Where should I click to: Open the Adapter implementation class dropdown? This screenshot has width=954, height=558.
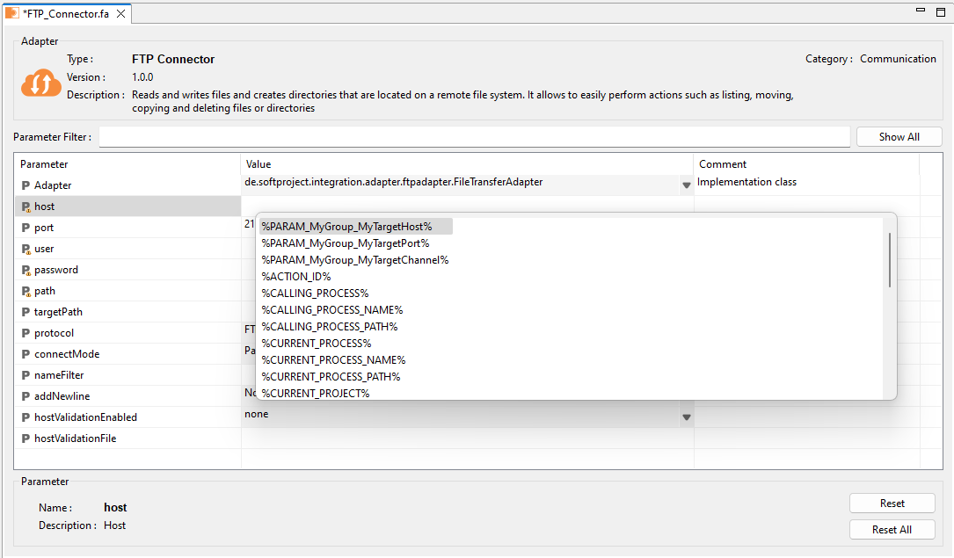686,185
